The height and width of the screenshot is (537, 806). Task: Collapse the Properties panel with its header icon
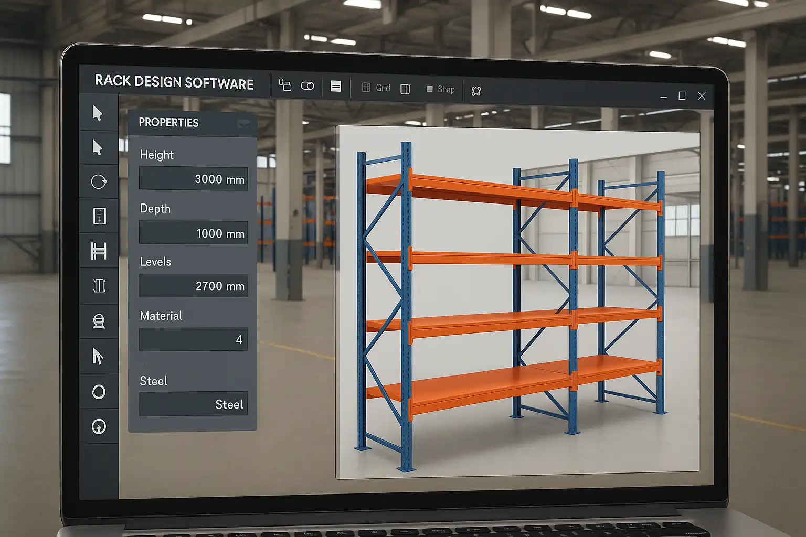point(243,124)
